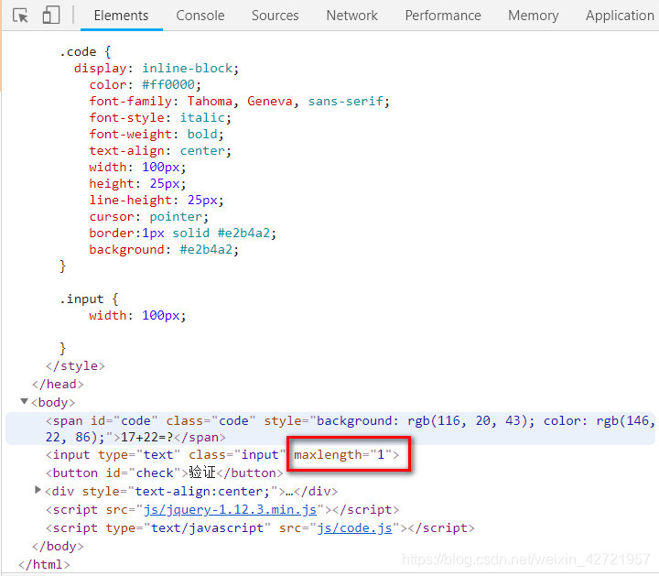Click the display: inline-block declaration

157,68
